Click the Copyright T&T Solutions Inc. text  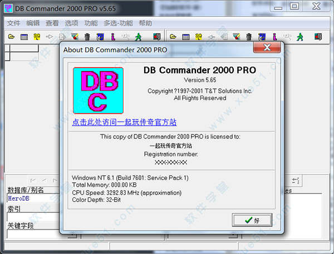pyautogui.click(x=200, y=91)
